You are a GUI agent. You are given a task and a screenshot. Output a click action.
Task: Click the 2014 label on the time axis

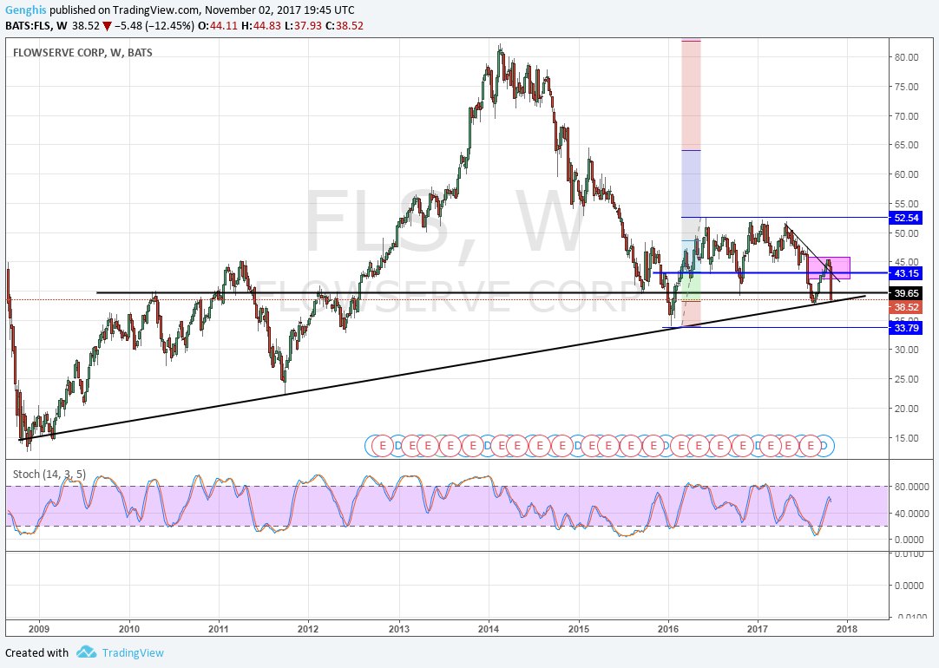pyautogui.click(x=489, y=628)
